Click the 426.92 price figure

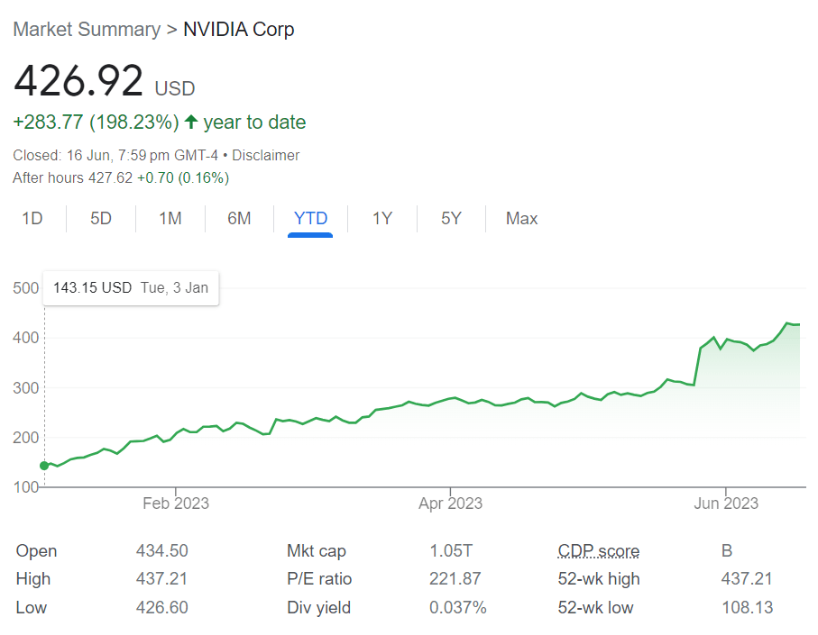pos(78,82)
